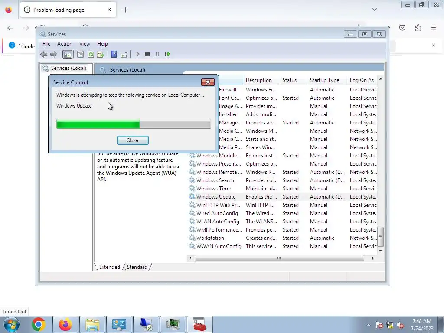Image resolution: width=444 pixels, height=333 pixels.
Task: Click the horizontal scrollbar left arrow
Action: click(190, 258)
